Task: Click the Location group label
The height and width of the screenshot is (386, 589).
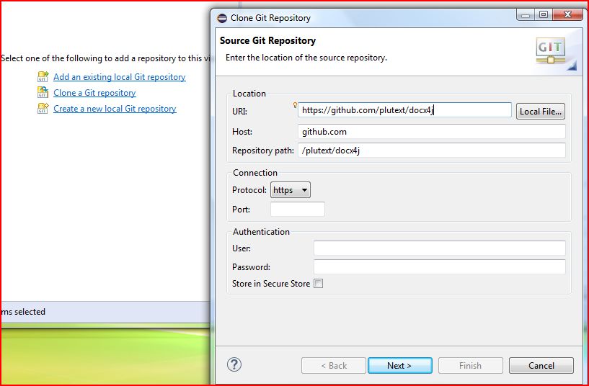Action: tap(249, 94)
